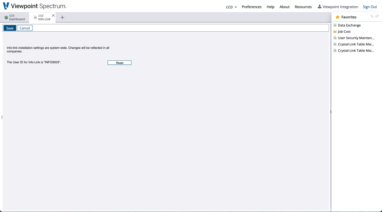This screenshot has width=382, height=212.
Task: Open the CCD company dropdown
Action: pyautogui.click(x=231, y=7)
